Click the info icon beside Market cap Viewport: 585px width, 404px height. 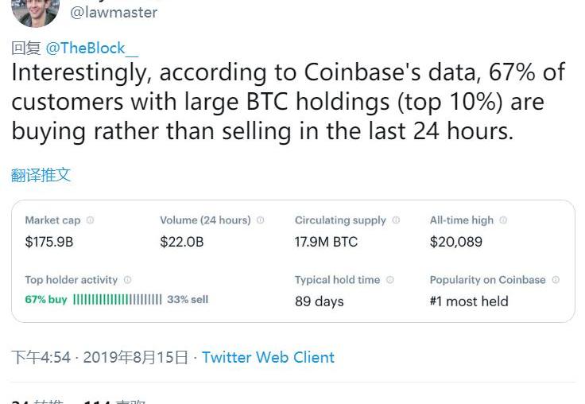pyautogui.click(x=90, y=220)
